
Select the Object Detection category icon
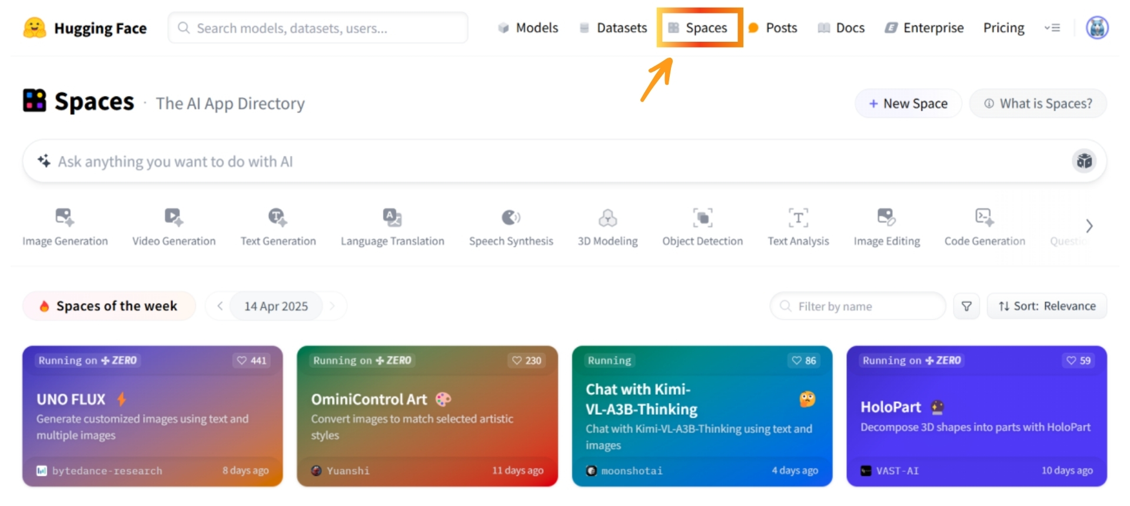pos(702,218)
